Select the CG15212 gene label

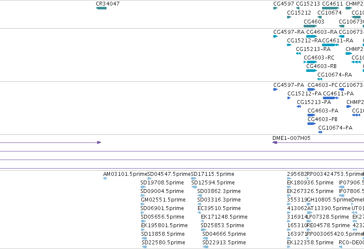click(299, 12)
